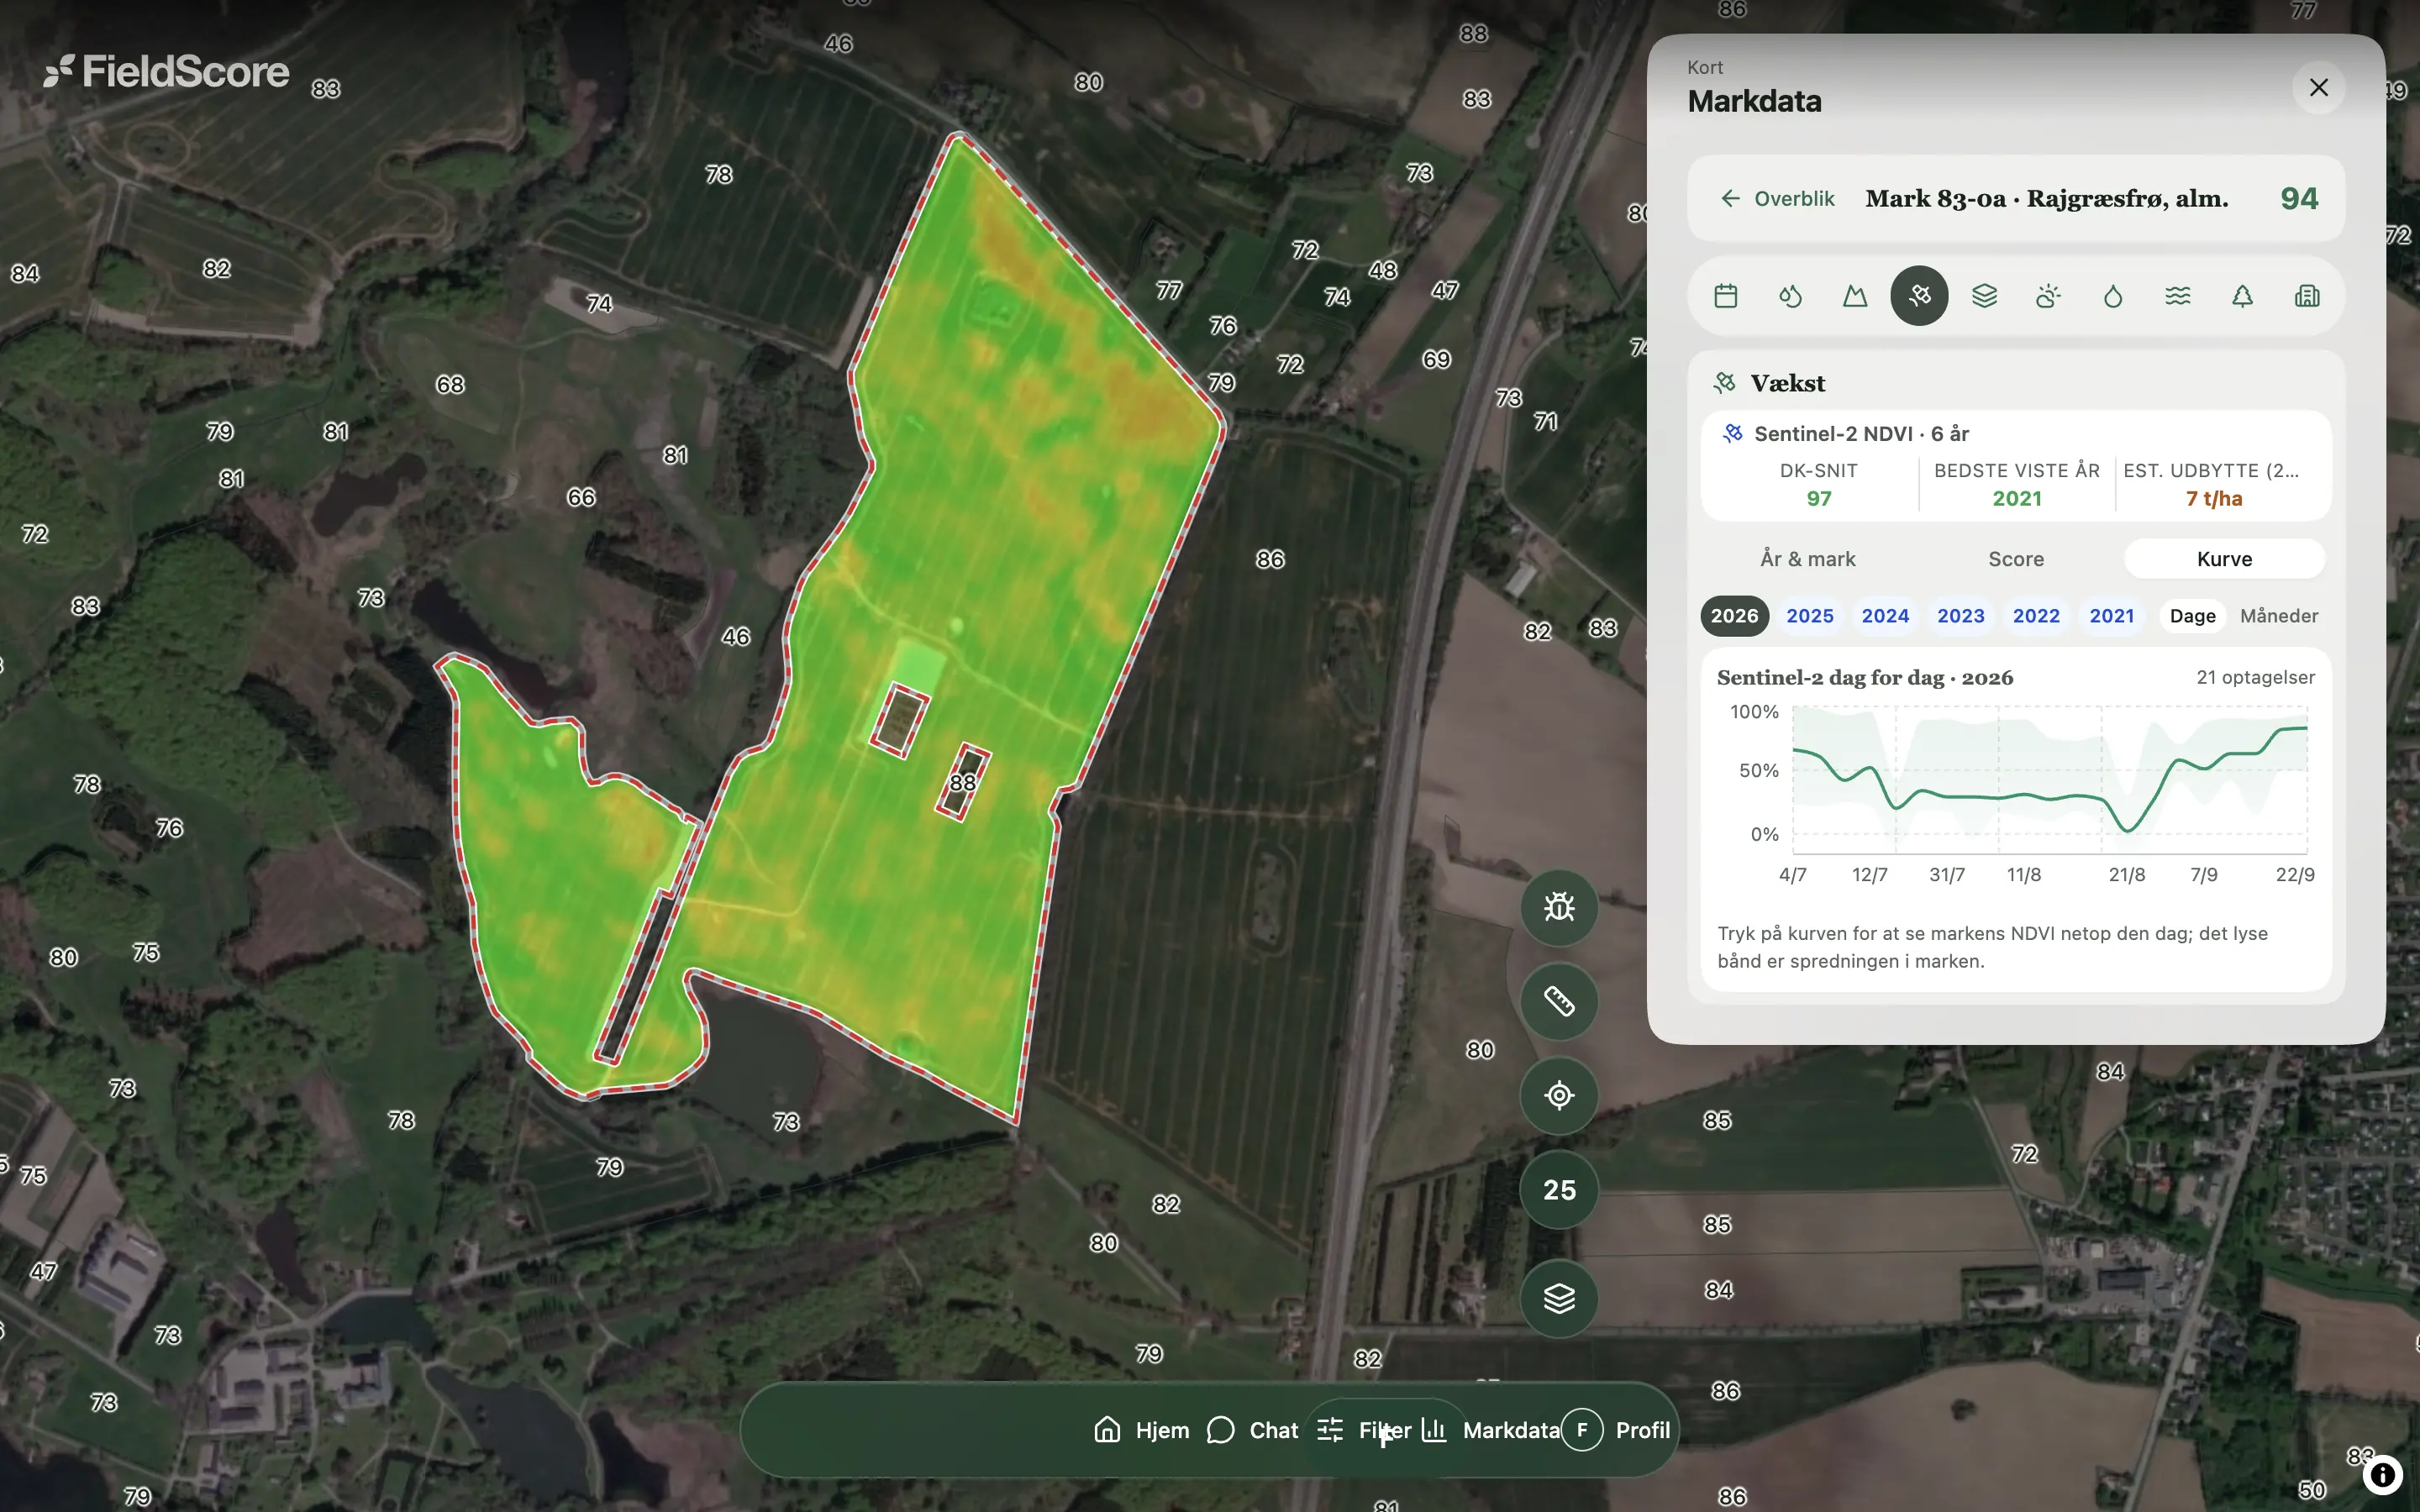Select year 2022 chip
The height and width of the screenshot is (1512, 2420).
point(2036,616)
